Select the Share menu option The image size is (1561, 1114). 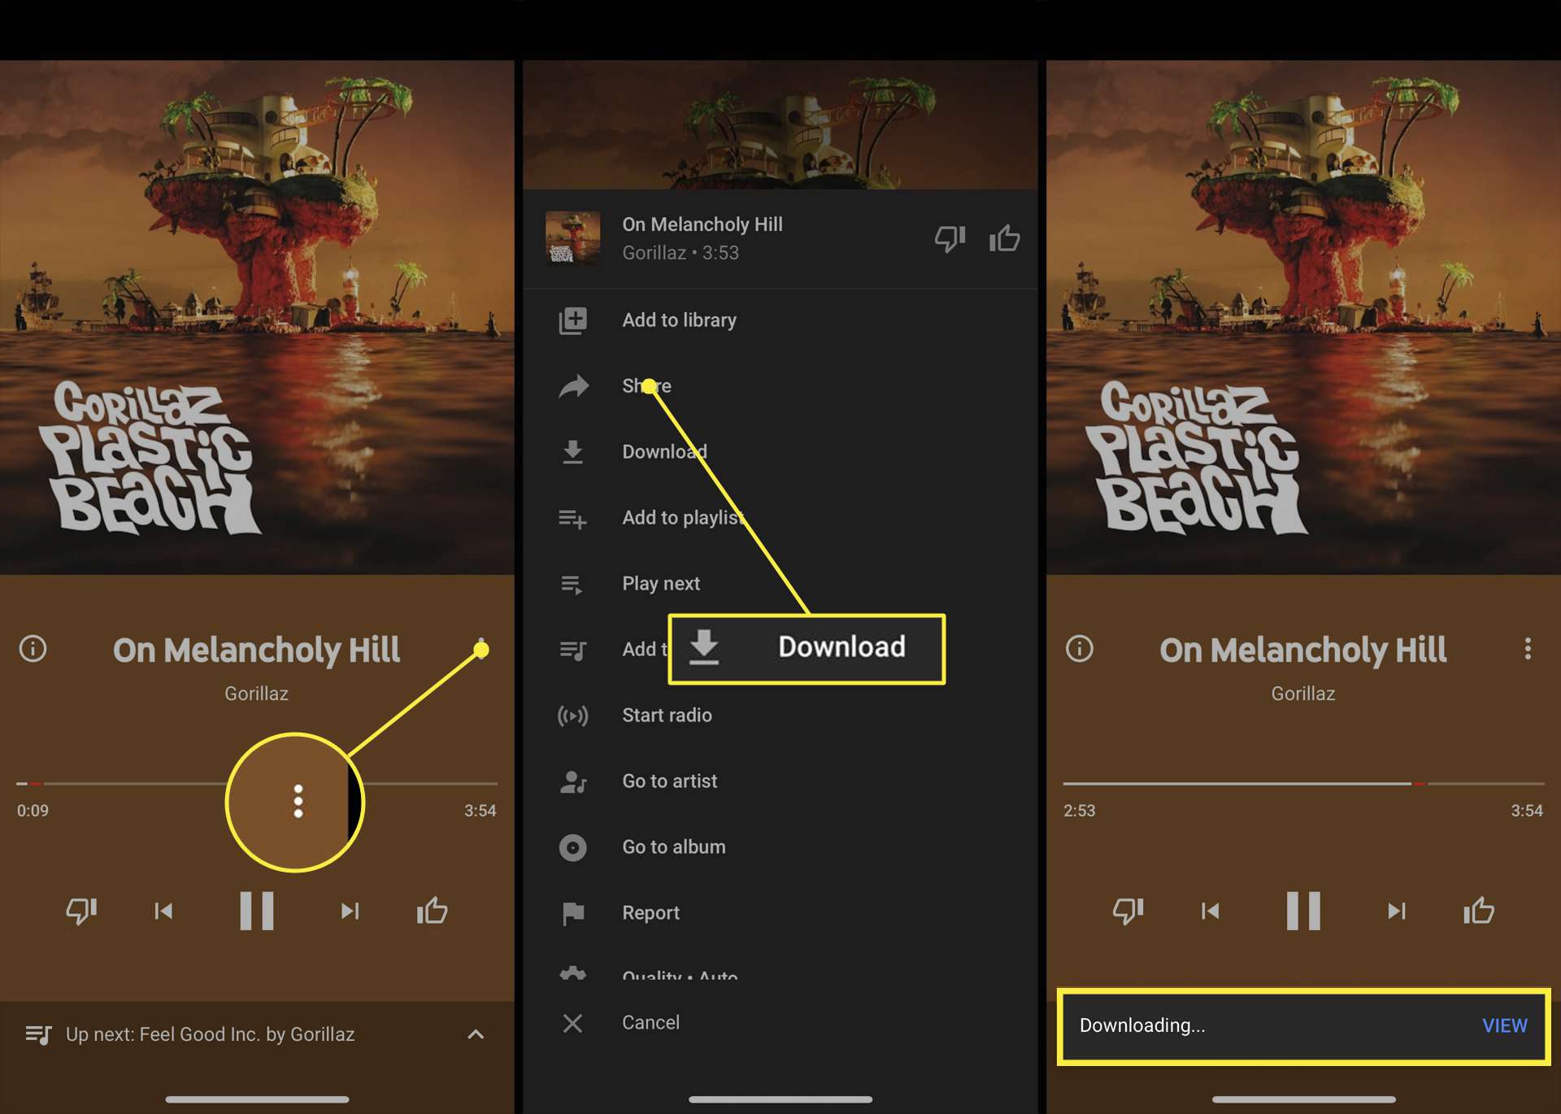(x=780, y=386)
